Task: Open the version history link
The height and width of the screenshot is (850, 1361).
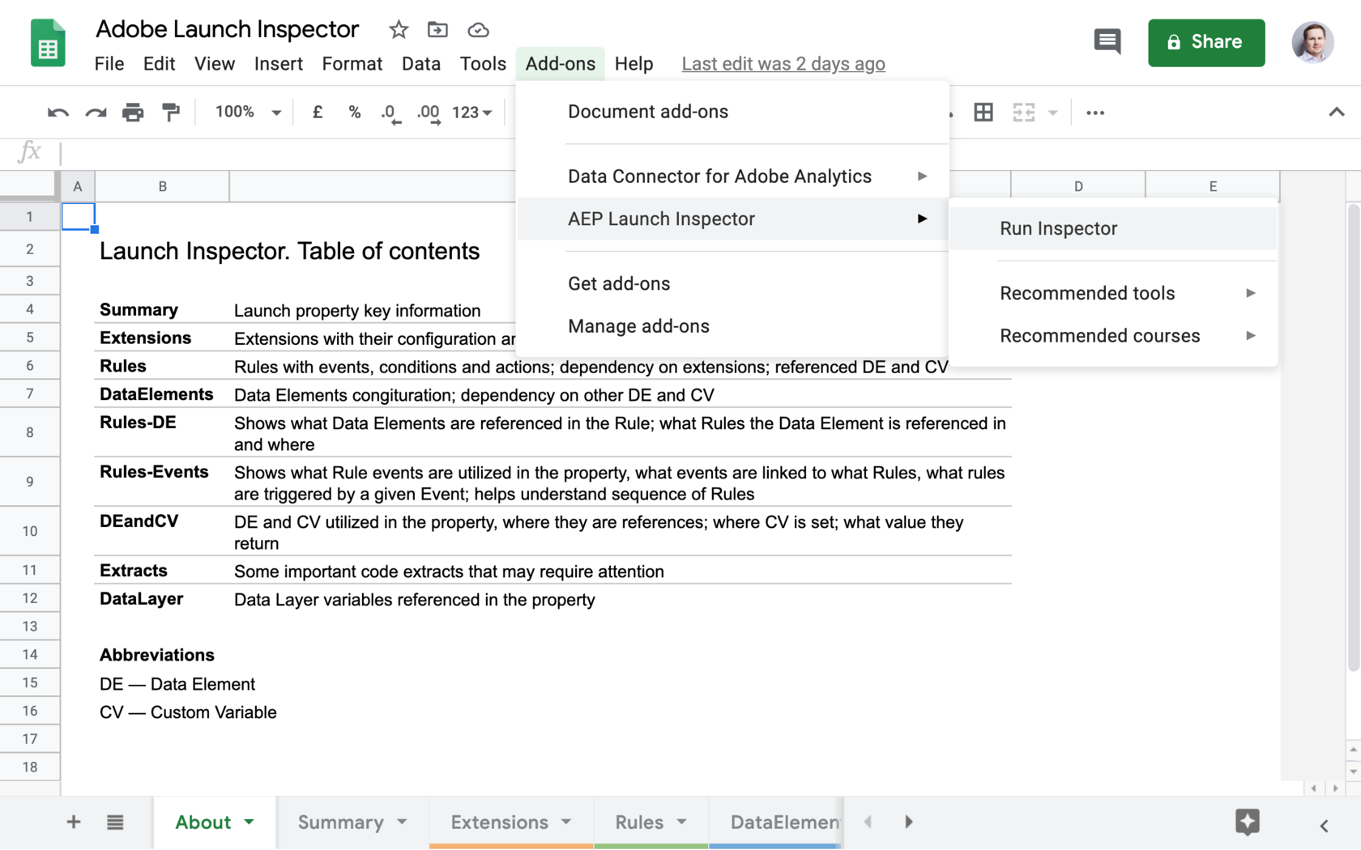Action: point(783,63)
